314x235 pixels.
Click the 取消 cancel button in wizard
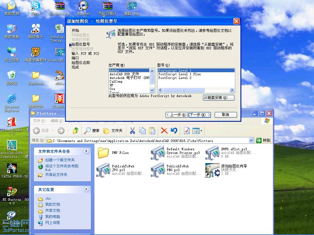coord(226,115)
